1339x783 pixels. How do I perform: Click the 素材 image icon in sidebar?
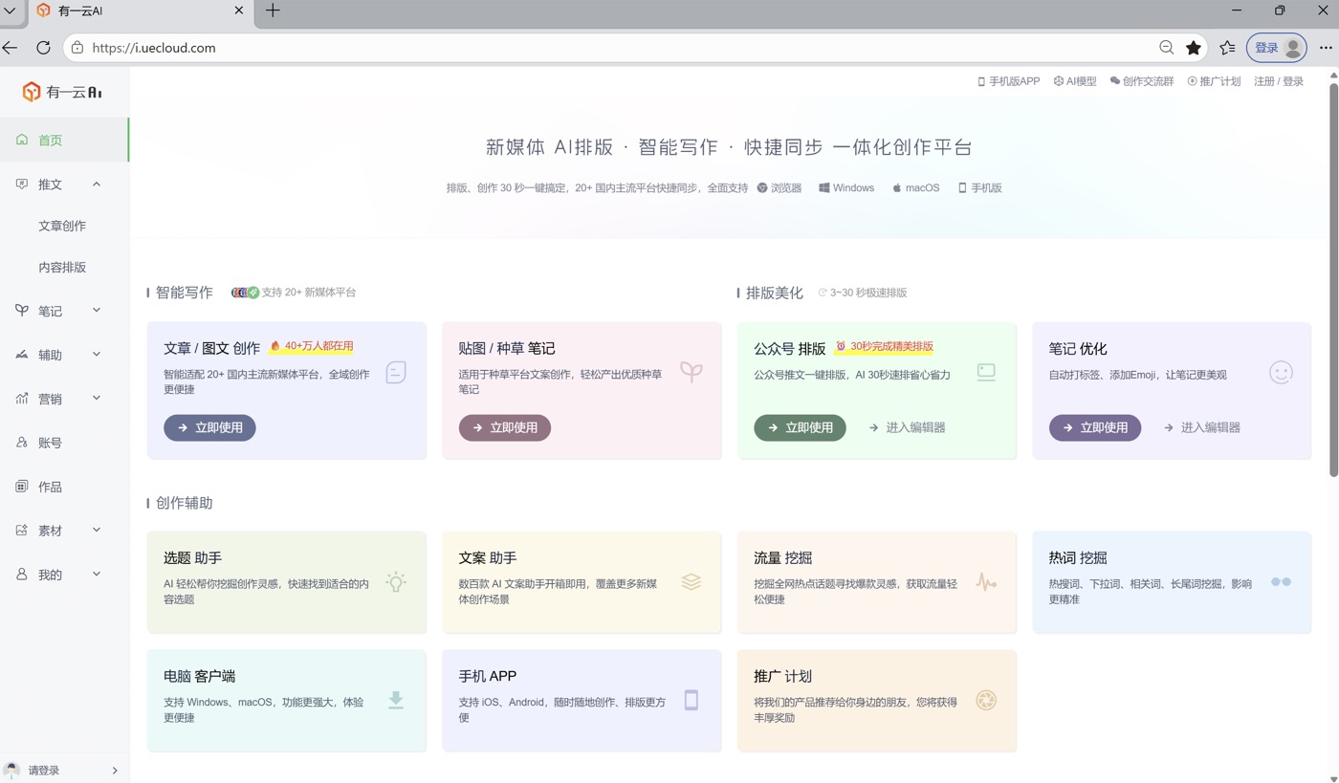pyautogui.click(x=22, y=530)
